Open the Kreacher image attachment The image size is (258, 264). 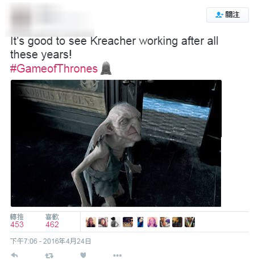click(116, 143)
